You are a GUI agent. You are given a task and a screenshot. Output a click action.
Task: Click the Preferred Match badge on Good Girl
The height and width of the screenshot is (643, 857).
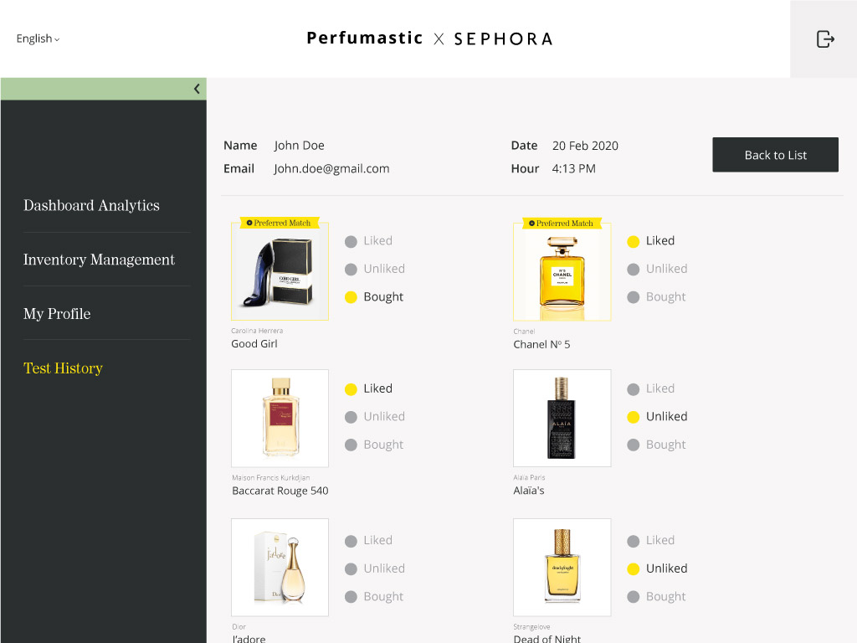click(280, 223)
